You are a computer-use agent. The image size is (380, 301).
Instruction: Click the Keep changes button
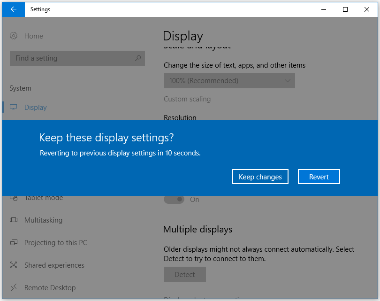(x=260, y=177)
